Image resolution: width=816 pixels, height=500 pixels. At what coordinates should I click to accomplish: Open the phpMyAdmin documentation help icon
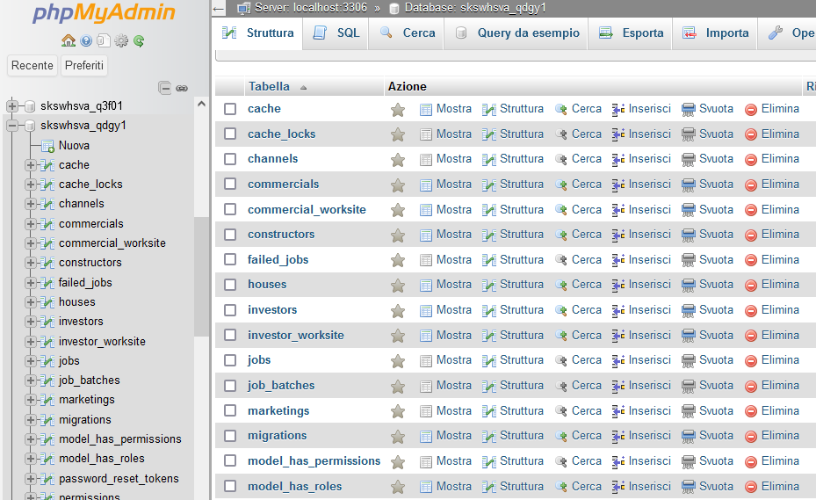tap(86, 40)
